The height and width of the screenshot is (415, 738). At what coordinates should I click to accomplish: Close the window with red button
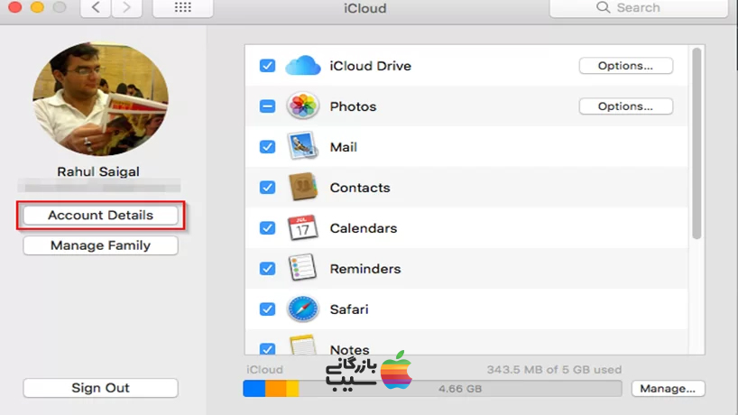15,6
